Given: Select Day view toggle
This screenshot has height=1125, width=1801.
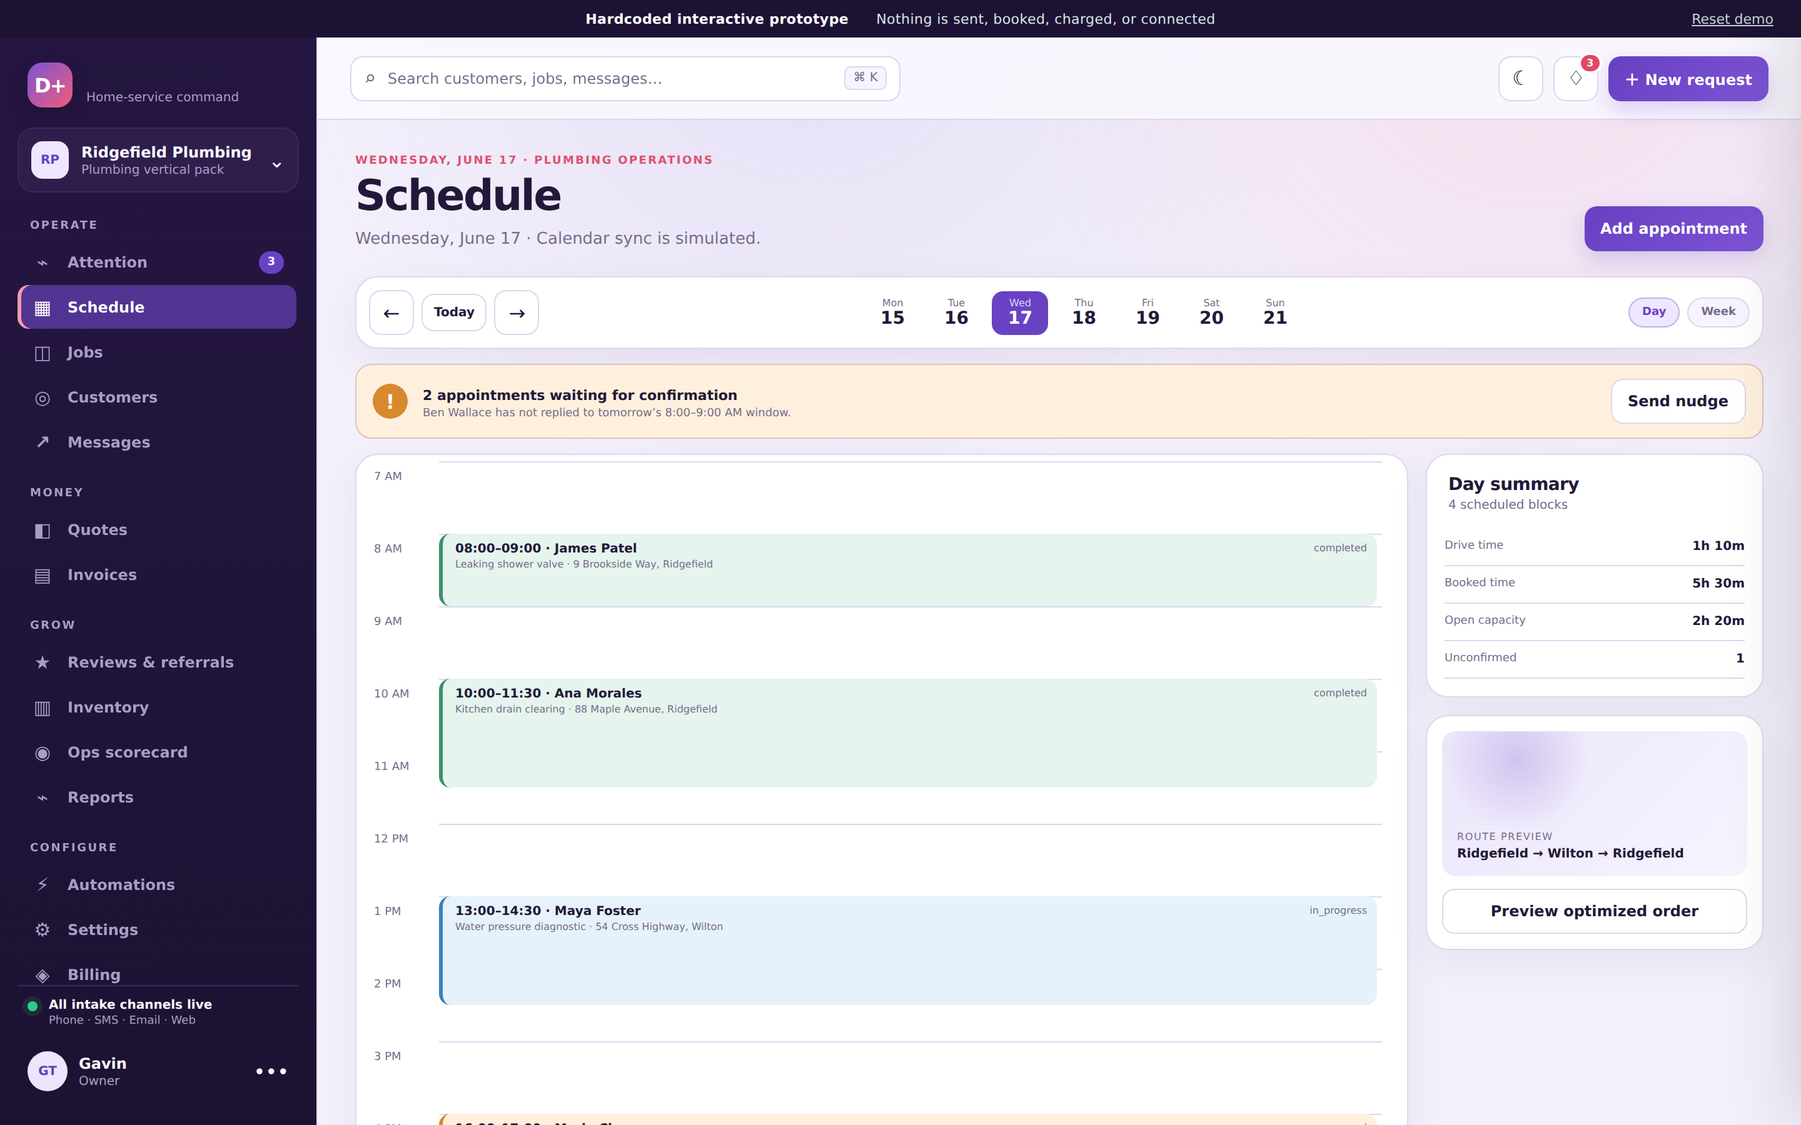Looking at the screenshot, I should tap(1653, 312).
